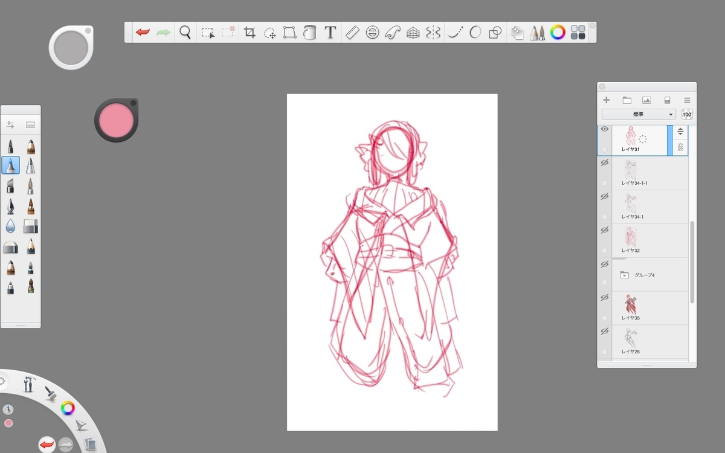Click the layer panel vertical scrollbar
This screenshot has height=453, width=725.
[692, 262]
